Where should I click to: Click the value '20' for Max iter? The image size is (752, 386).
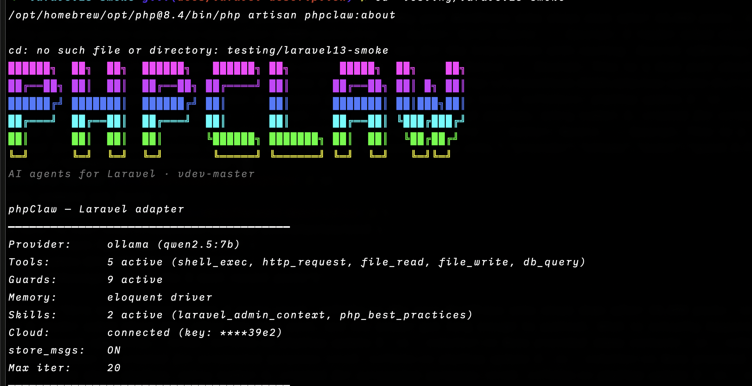(114, 368)
